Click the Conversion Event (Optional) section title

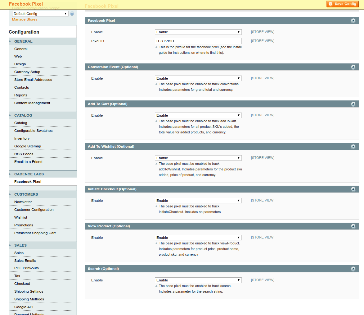click(x=113, y=67)
